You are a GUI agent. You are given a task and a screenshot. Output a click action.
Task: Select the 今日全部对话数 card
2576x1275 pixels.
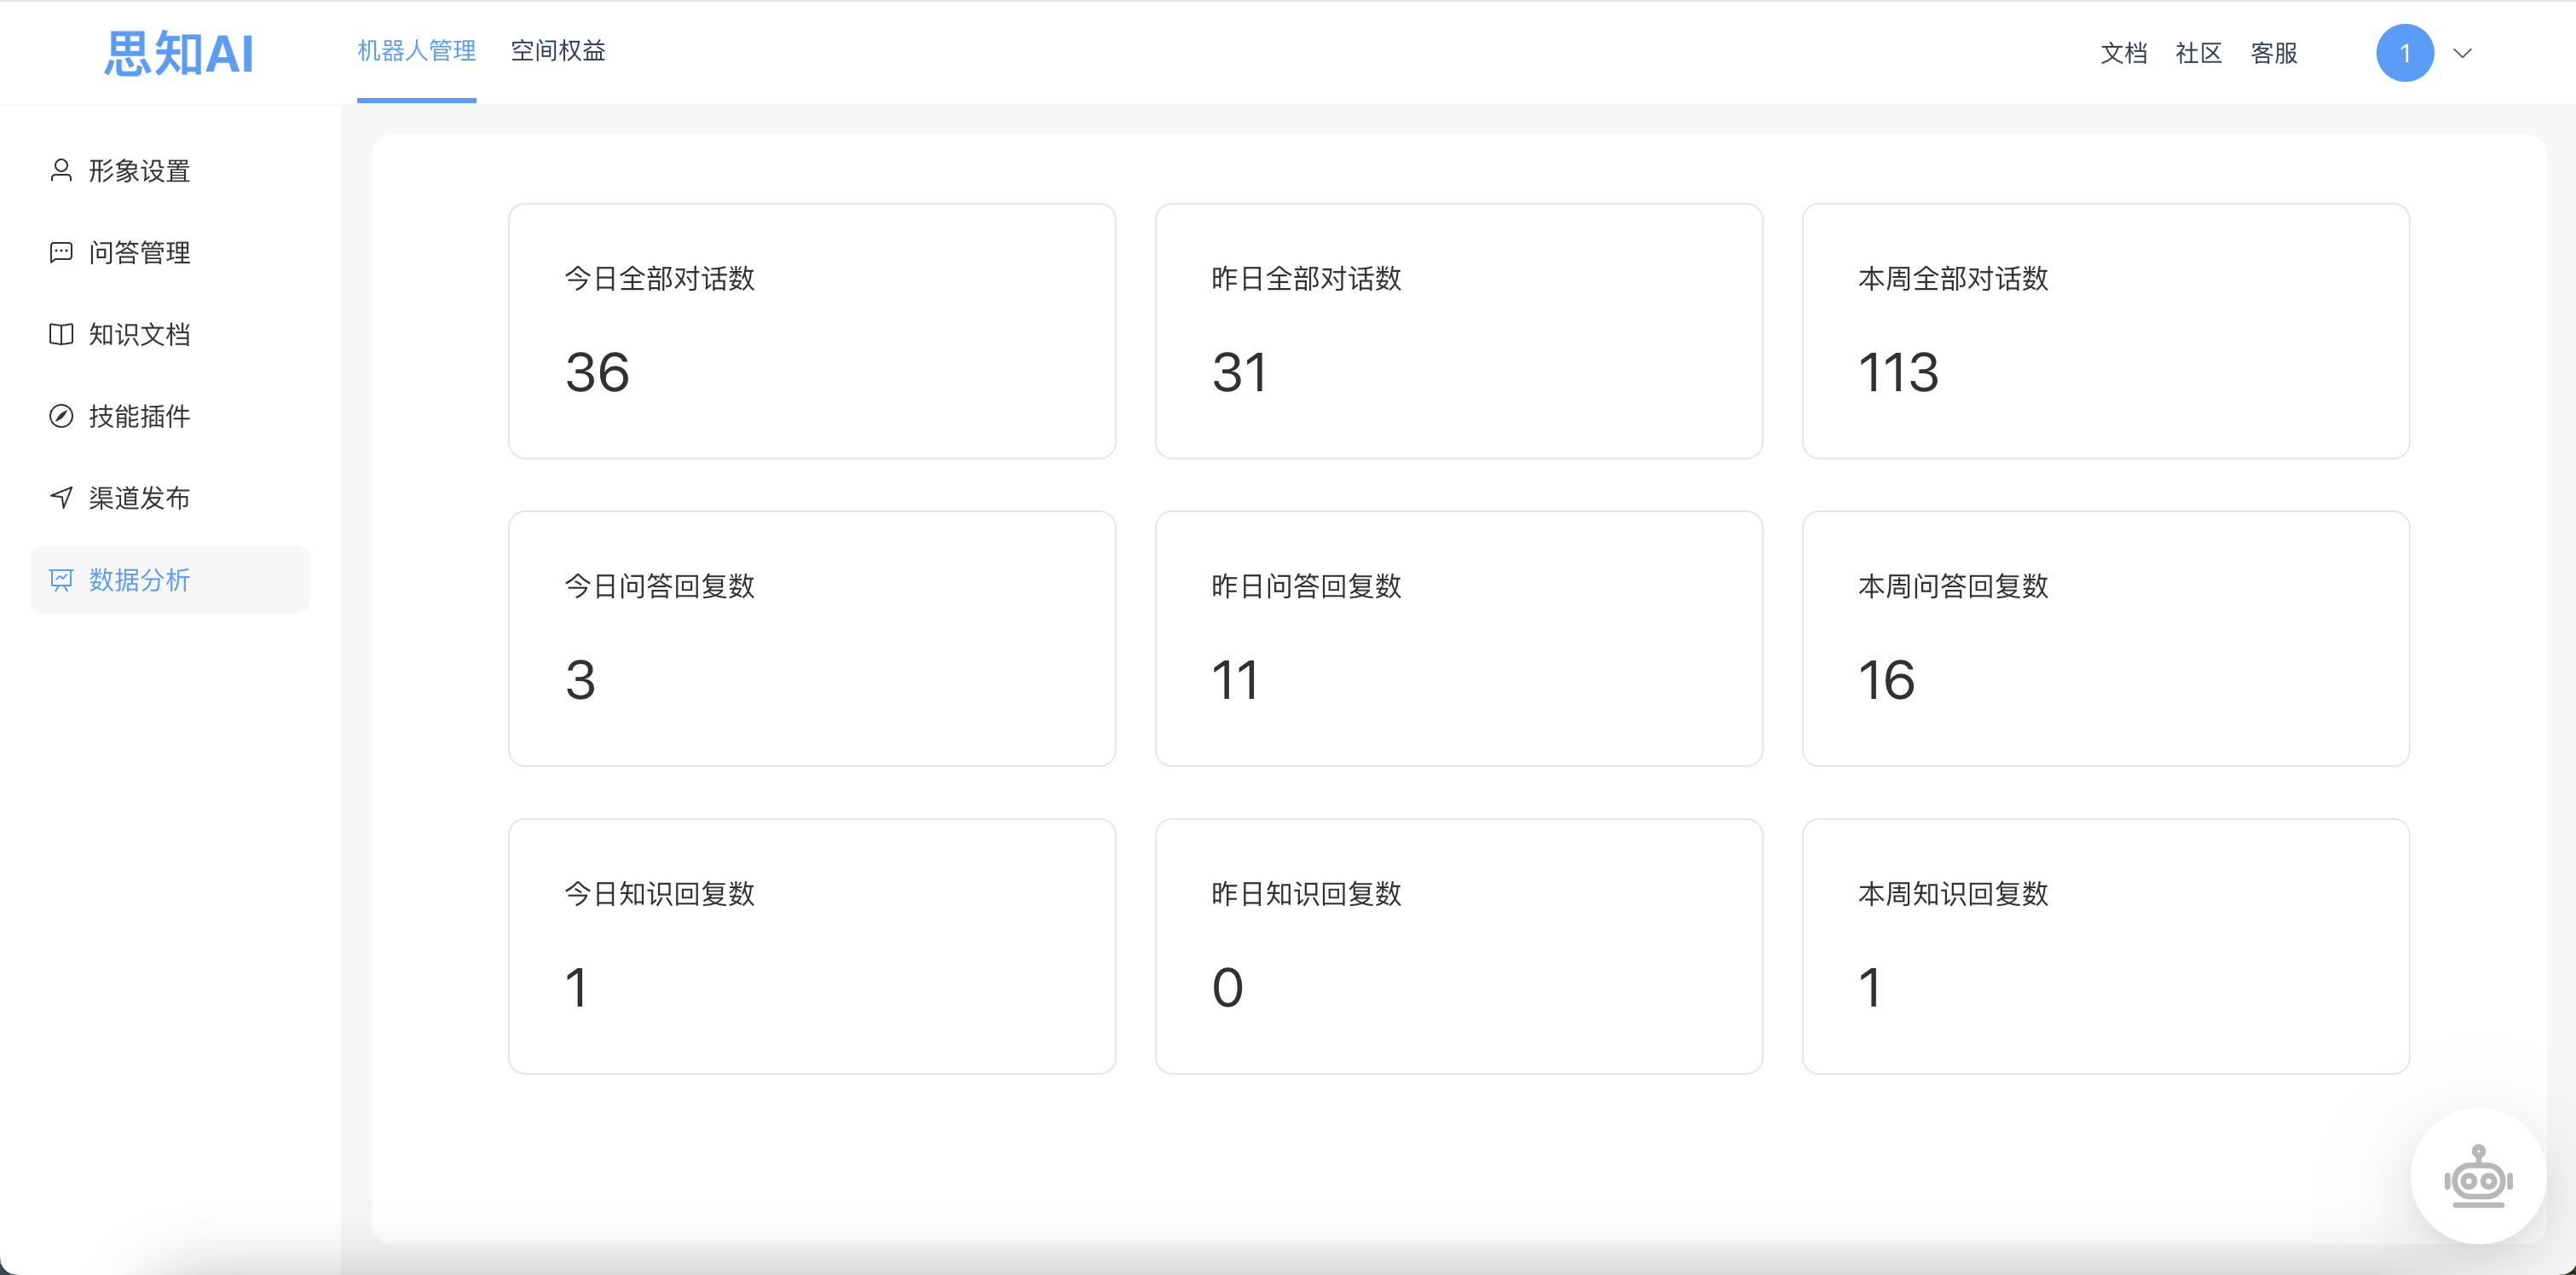[812, 331]
